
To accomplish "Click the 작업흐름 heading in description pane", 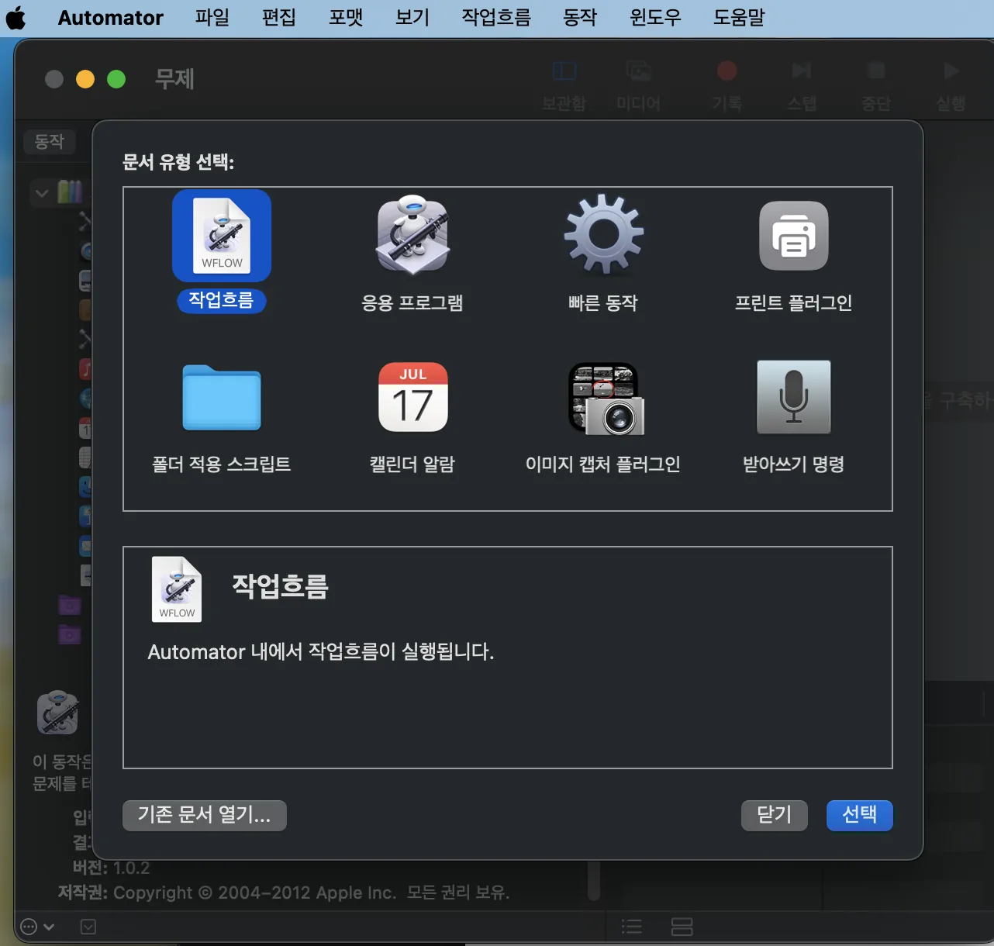I will tap(281, 585).
